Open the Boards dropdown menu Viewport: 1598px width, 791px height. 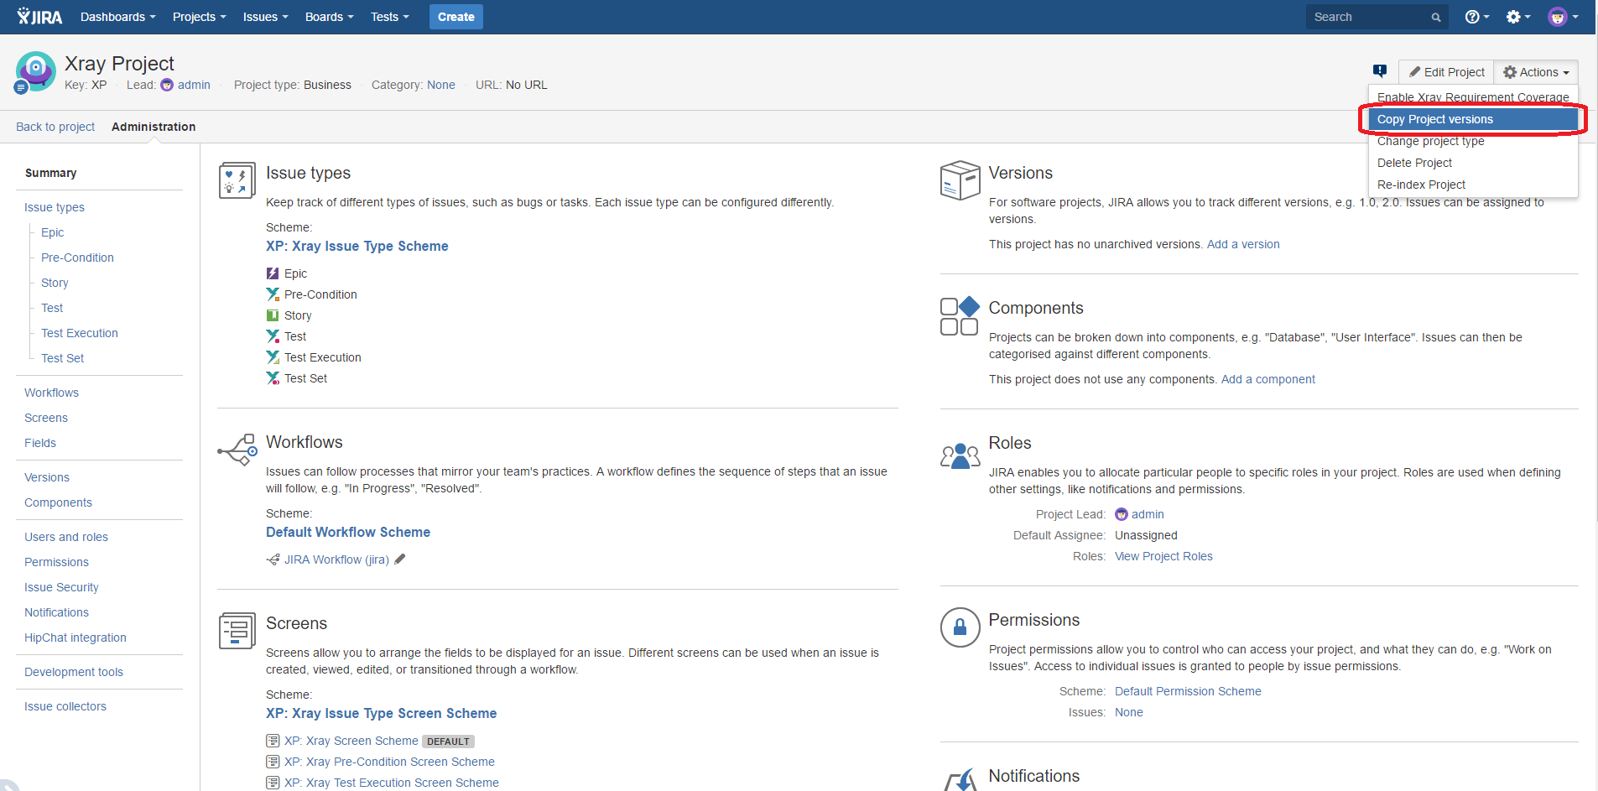point(330,17)
